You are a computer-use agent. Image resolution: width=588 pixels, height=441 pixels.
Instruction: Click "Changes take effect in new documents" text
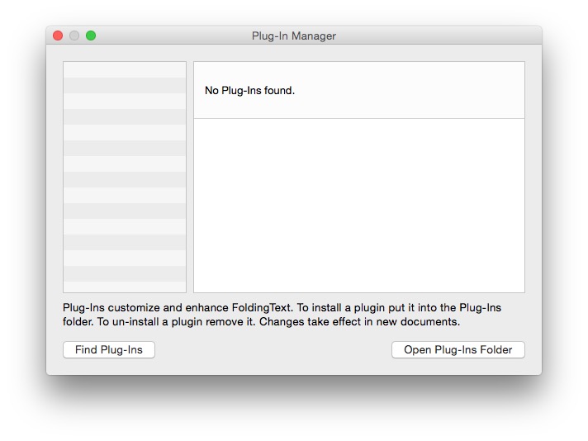click(360, 322)
